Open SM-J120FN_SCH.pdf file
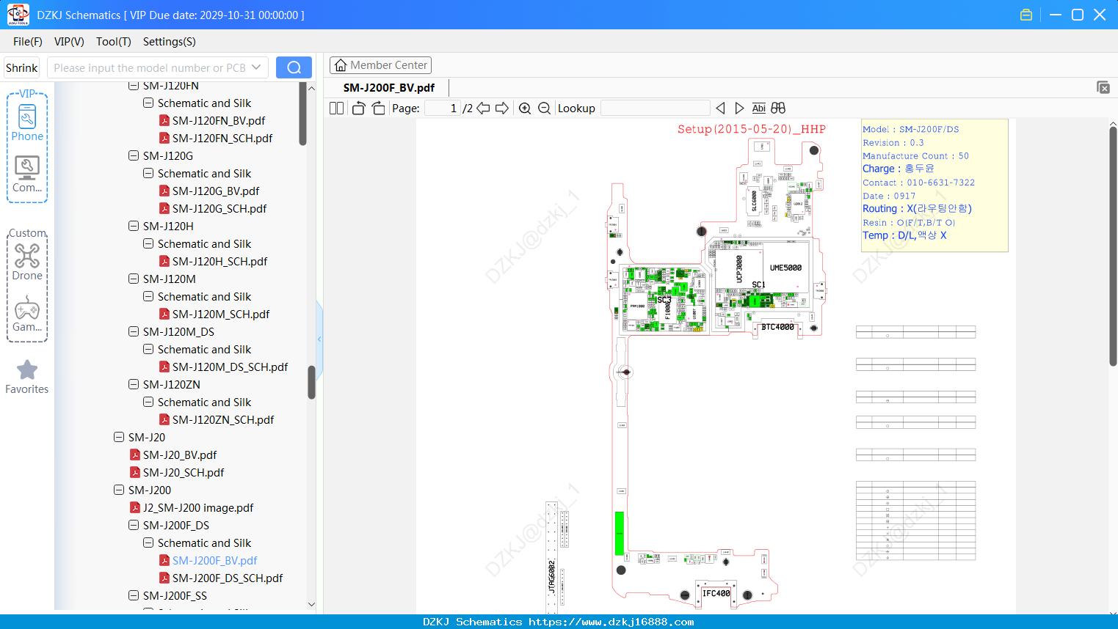 pos(222,138)
